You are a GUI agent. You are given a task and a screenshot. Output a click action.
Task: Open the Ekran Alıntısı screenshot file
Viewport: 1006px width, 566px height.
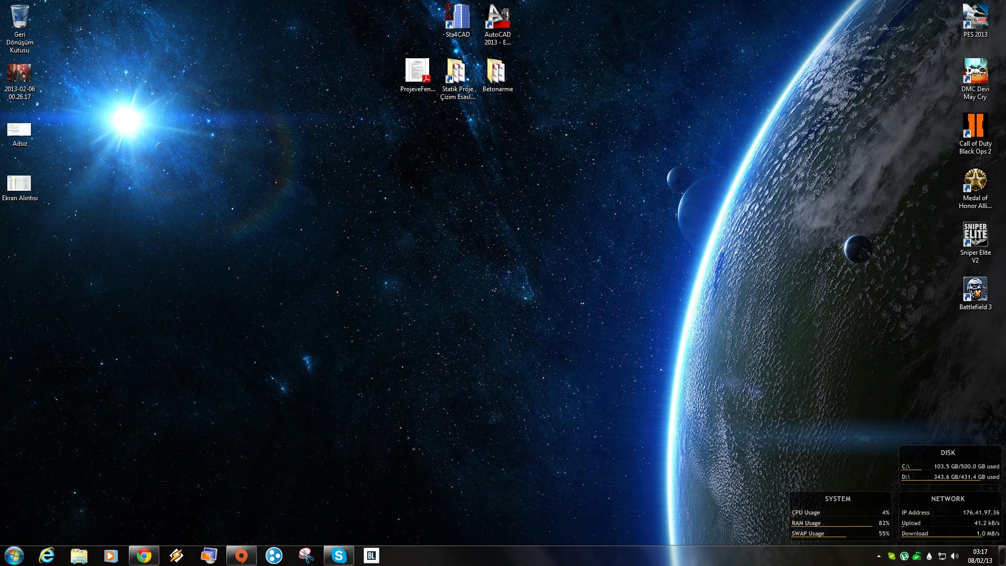20,188
